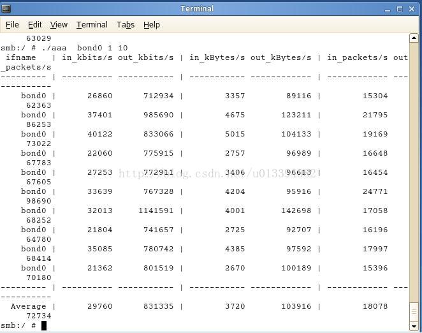Click the scrollbar down arrow
This screenshot has width=422, height=333.
tap(414, 326)
